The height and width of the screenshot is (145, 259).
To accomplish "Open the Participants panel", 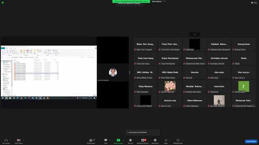I will 91,141.
